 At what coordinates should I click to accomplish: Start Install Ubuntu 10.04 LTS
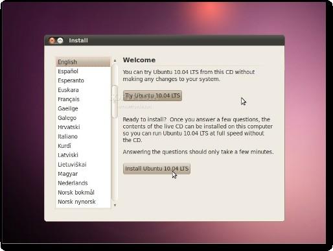[157, 169]
